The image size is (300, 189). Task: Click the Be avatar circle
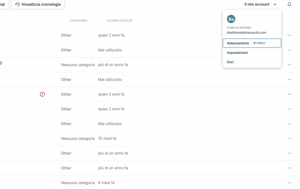coord(231,19)
